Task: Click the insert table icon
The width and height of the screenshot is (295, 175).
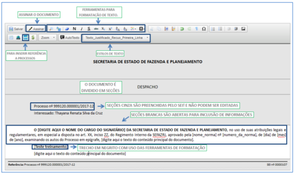Action: (x=11, y=37)
